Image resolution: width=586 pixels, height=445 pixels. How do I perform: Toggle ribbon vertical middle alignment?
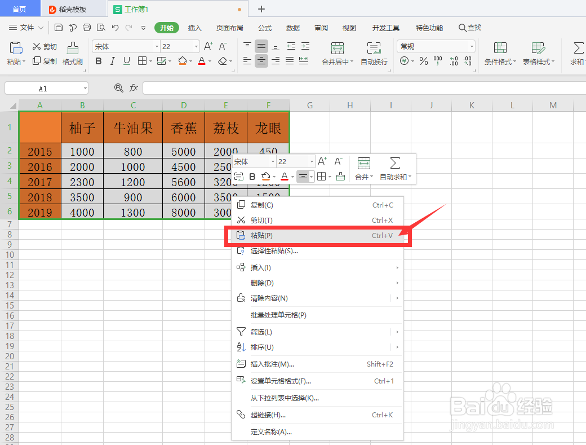pyautogui.click(x=261, y=46)
